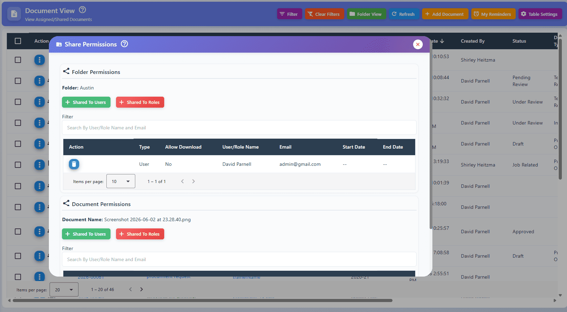Open Table Settings

click(540, 14)
